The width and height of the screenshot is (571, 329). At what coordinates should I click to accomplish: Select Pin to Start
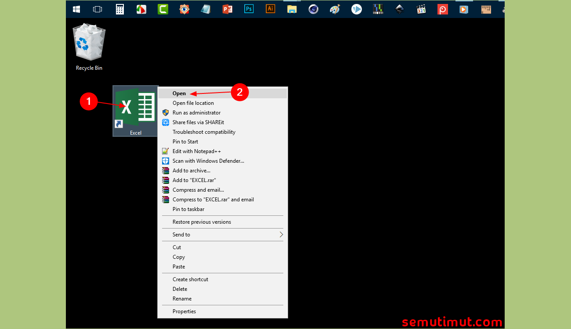[223, 142]
